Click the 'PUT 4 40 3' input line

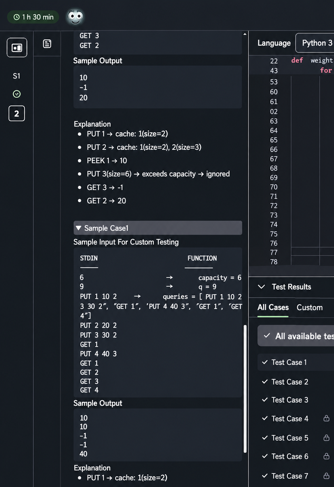98,354
